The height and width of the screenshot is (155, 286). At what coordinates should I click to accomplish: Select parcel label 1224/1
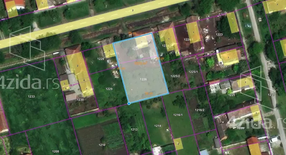point(188,40)
